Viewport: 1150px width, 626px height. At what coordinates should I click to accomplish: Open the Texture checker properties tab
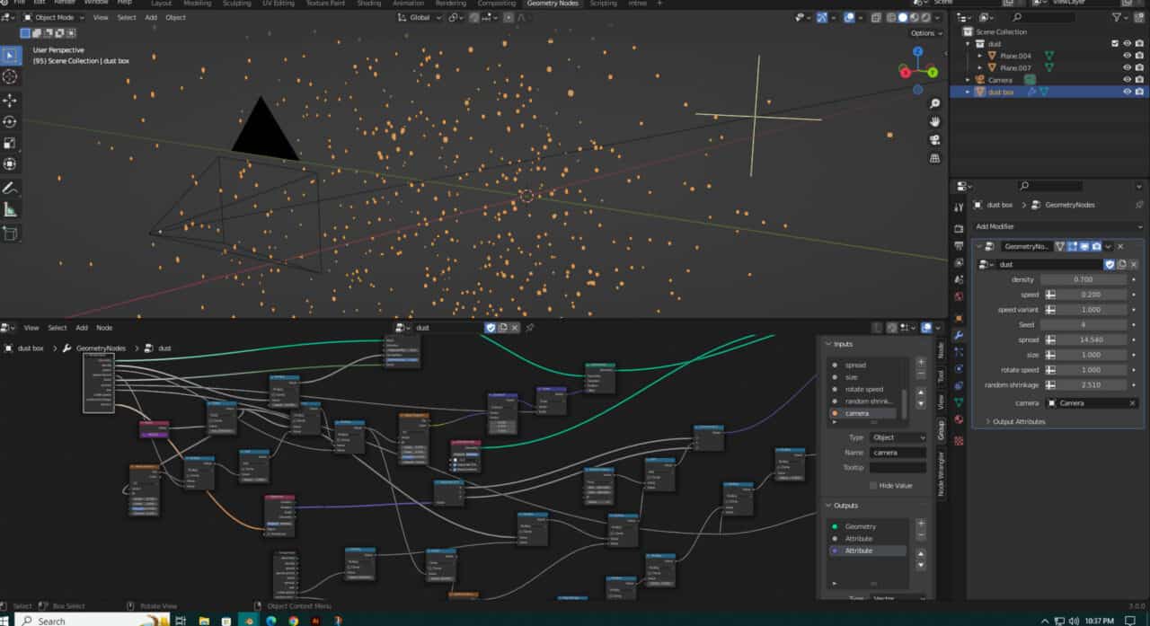[959, 440]
